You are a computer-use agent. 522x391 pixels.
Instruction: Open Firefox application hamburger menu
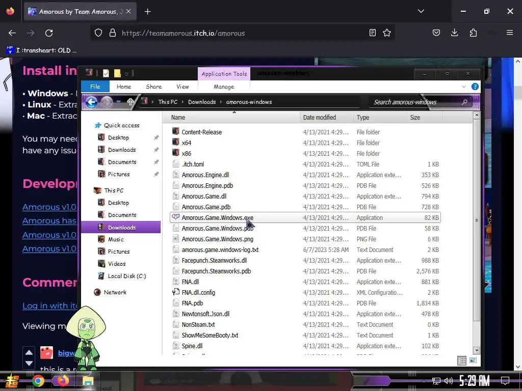[x=509, y=33]
